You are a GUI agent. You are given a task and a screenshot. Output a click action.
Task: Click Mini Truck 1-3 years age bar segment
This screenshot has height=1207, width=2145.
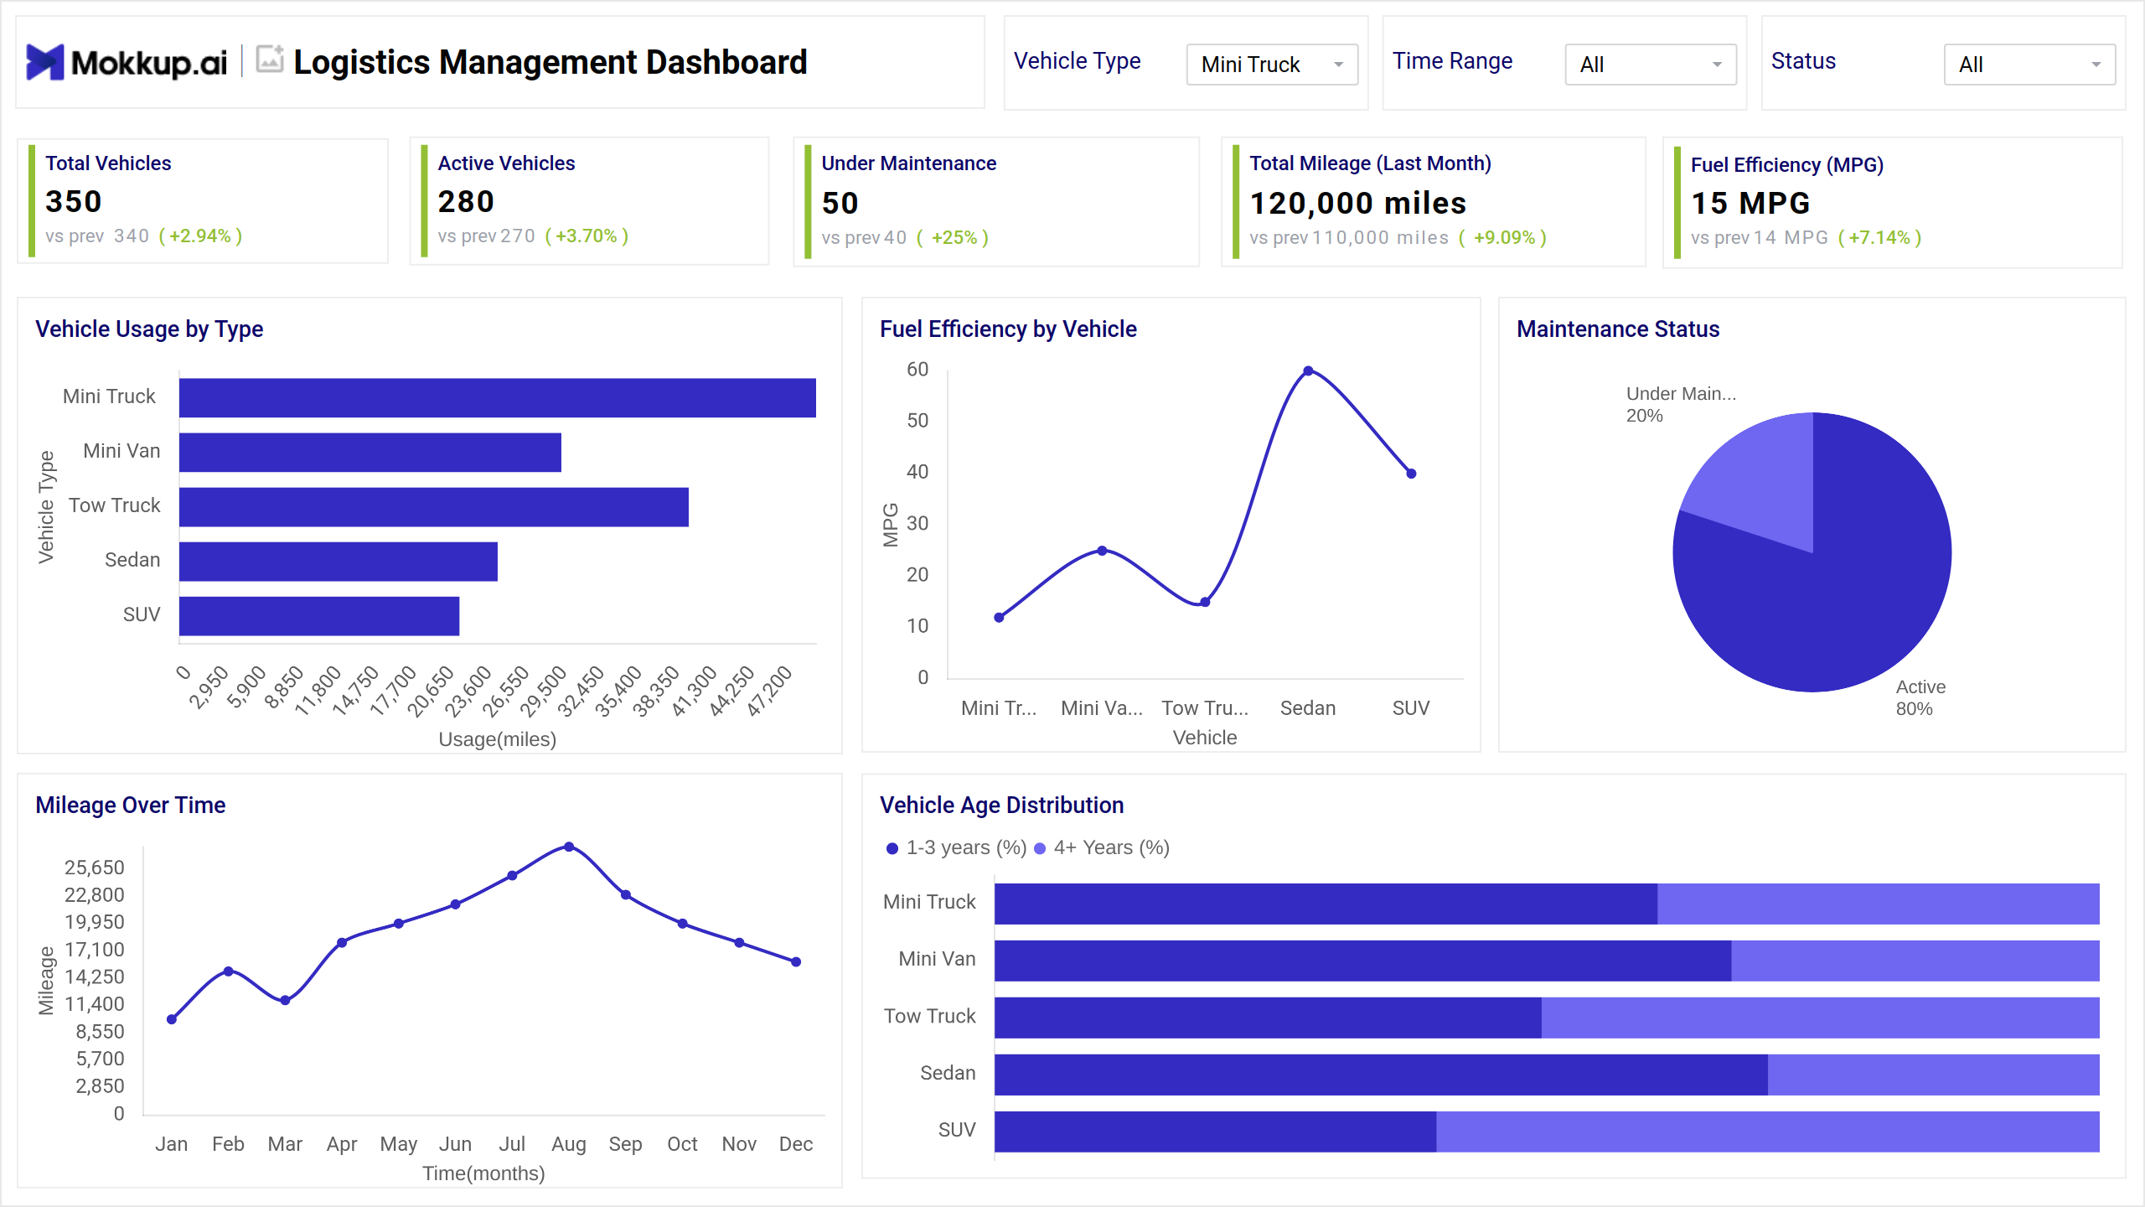[1326, 904]
